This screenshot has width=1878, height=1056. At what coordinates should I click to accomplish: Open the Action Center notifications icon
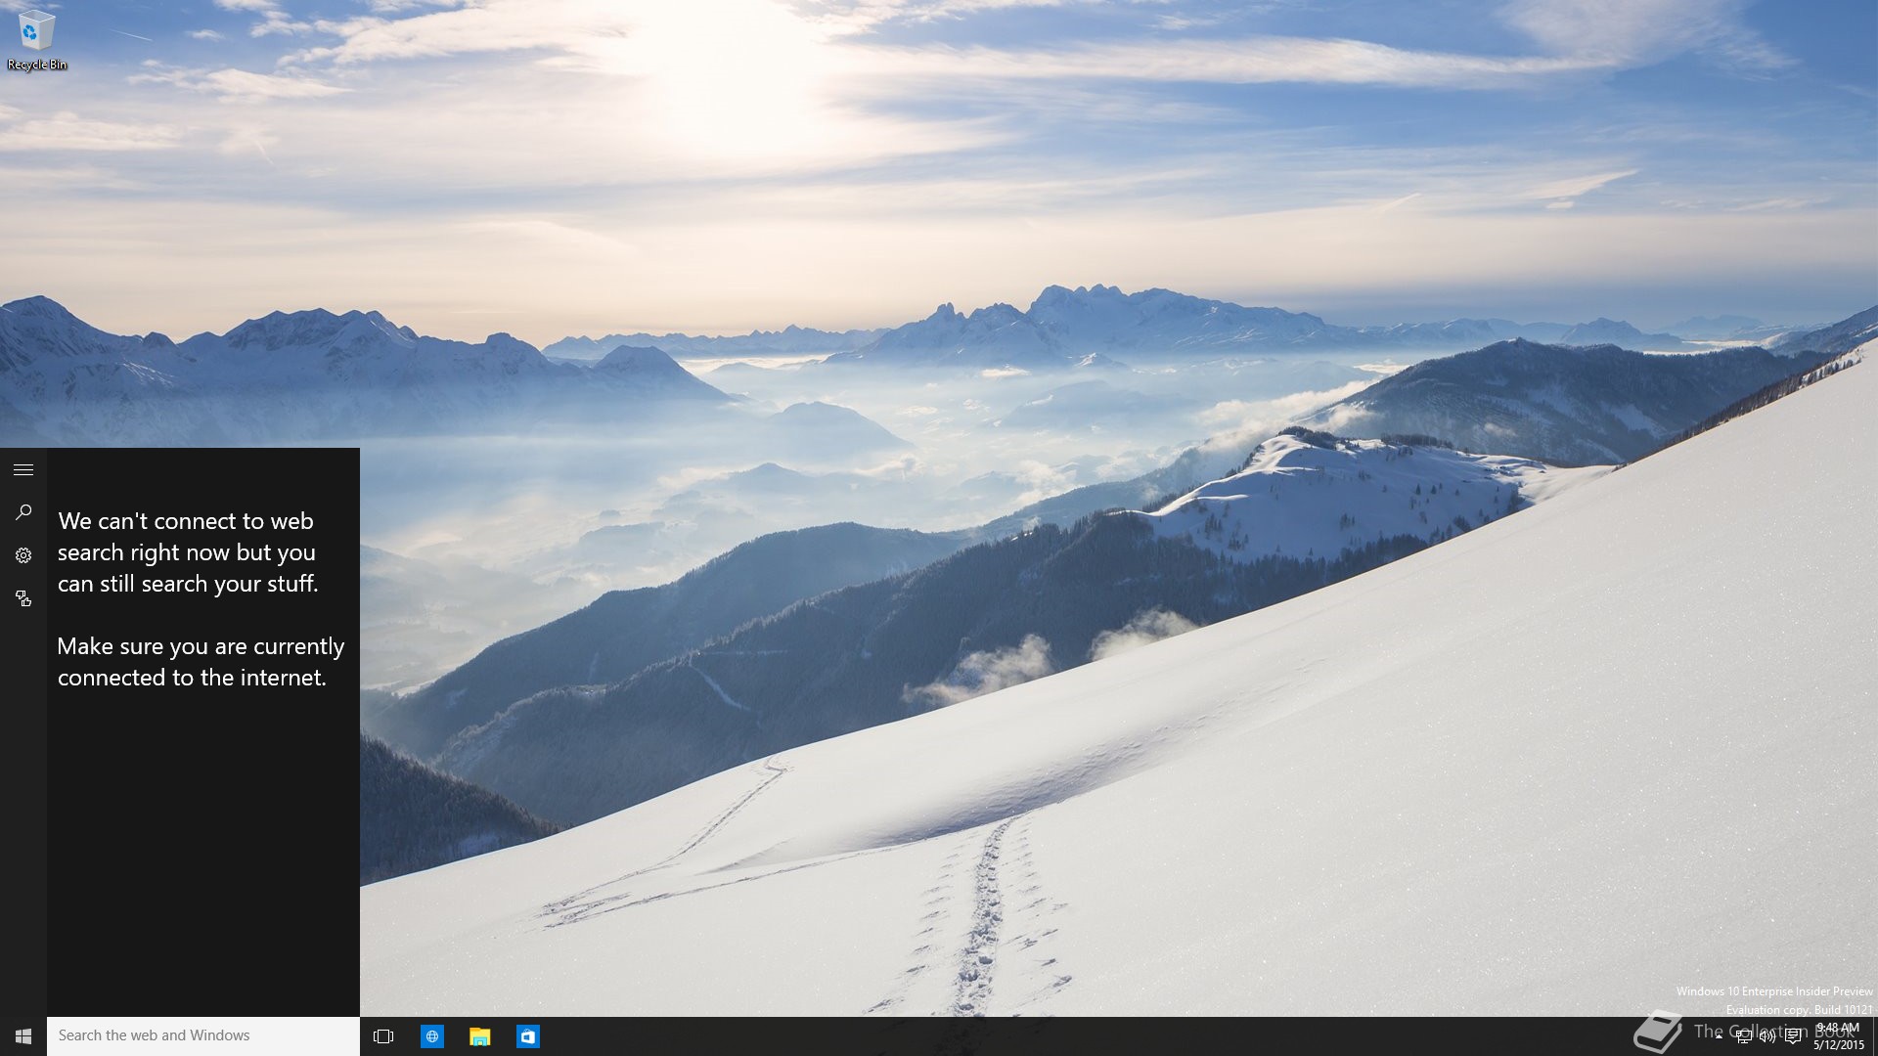point(1793,1036)
